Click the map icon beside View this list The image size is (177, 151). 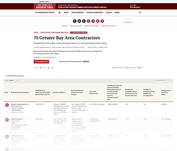(x=6, y=76)
